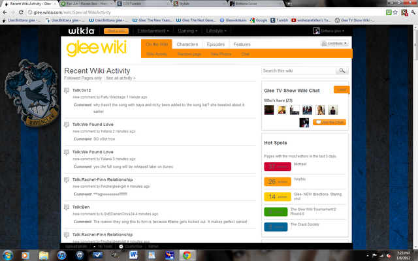Click green extension icon in address bar

point(389,12)
